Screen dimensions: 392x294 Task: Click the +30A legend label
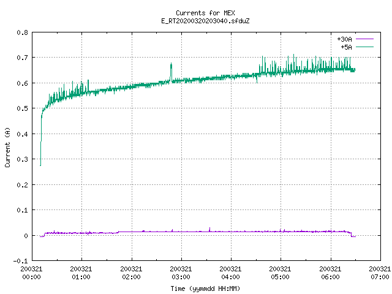pyautogui.click(x=344, y=39)
